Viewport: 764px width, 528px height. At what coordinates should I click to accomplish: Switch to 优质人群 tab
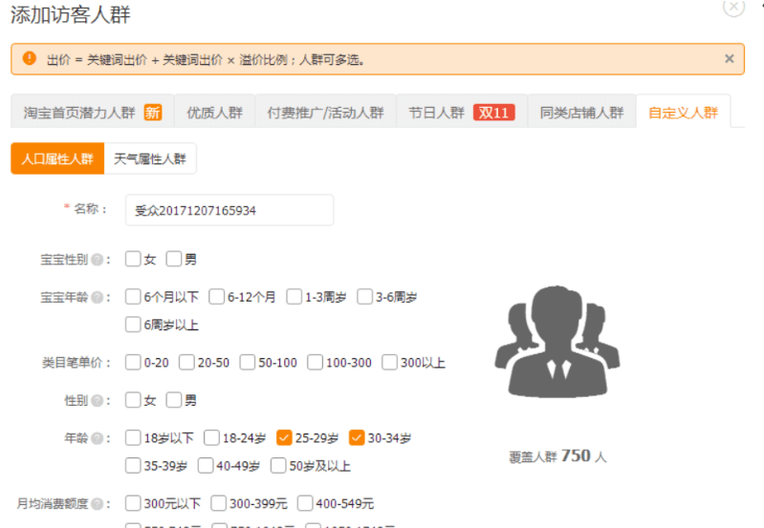[214, 113]
